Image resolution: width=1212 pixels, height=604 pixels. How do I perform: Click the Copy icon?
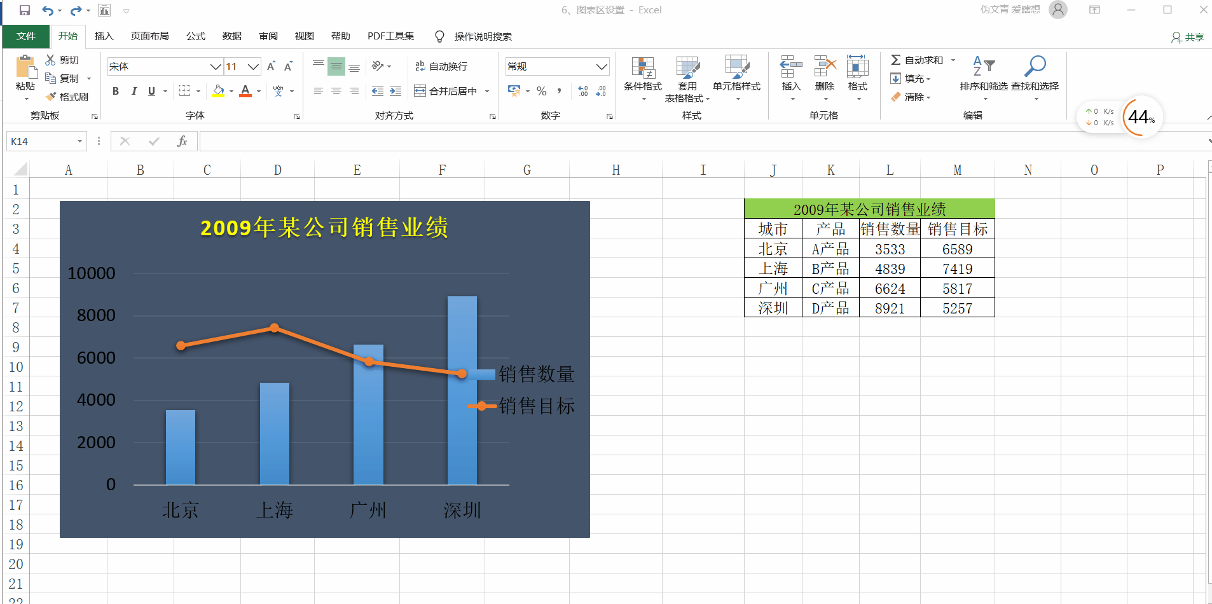(51, 78)
